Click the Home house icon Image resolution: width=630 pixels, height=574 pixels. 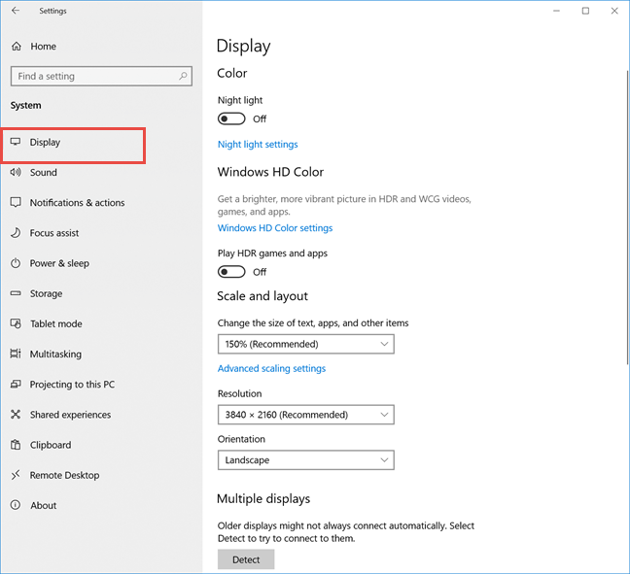[17, 47]
